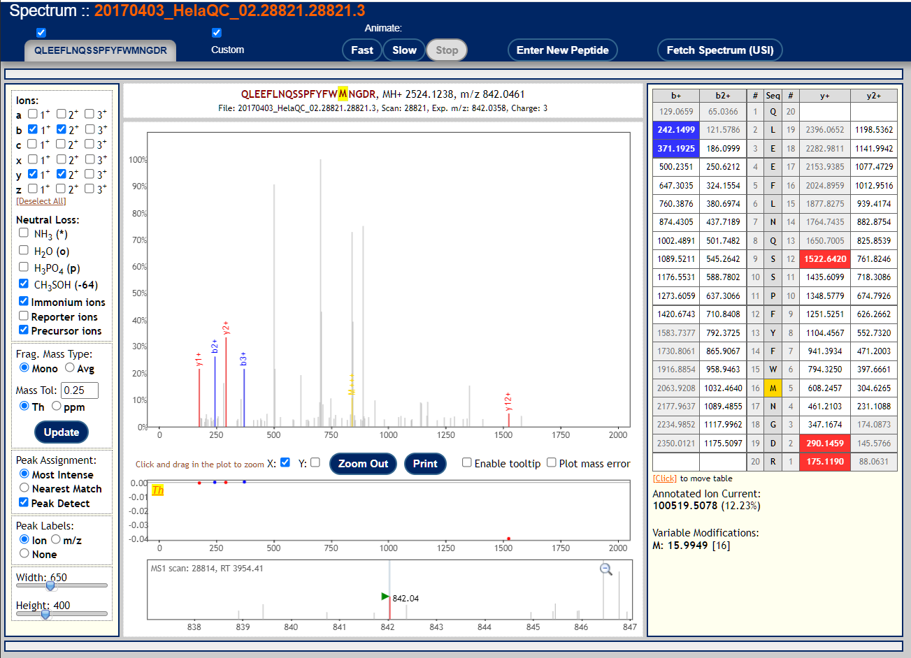Uncheck Immonium ions checkbox
Viewport: 911px width, 658px height.
pos(24,301)
